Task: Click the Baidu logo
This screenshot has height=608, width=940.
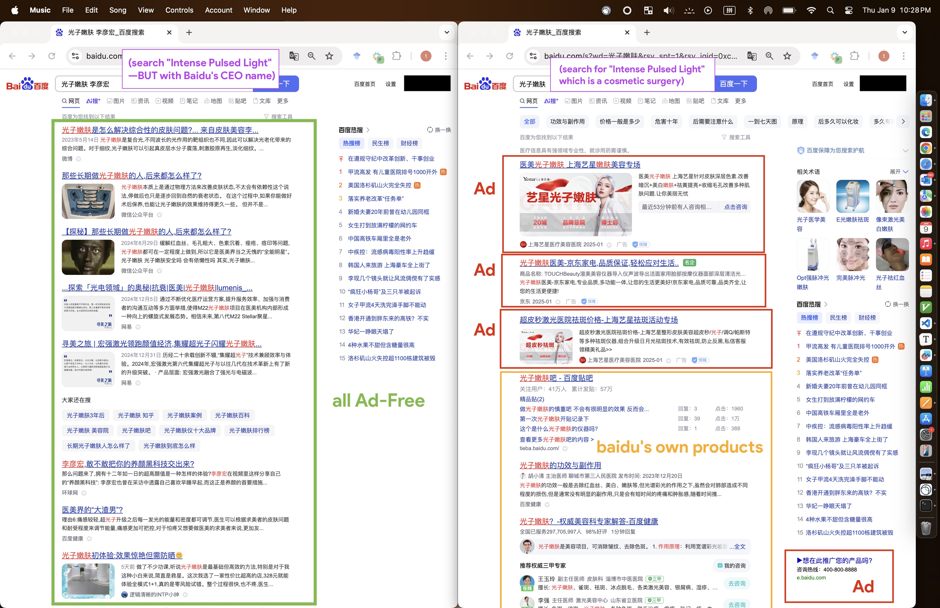Action: [26, 84]
